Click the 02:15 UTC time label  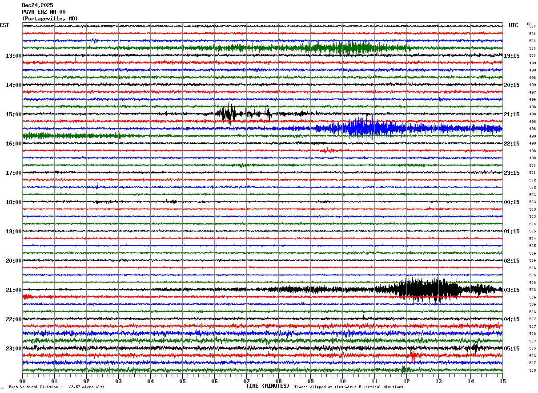pyautogui.click(x=512, y=261)
